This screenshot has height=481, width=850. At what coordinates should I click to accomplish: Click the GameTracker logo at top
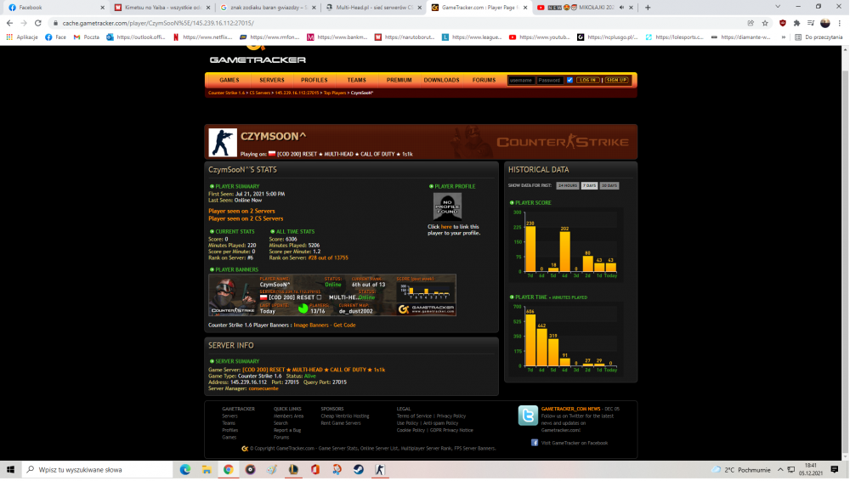pos(258,58)
